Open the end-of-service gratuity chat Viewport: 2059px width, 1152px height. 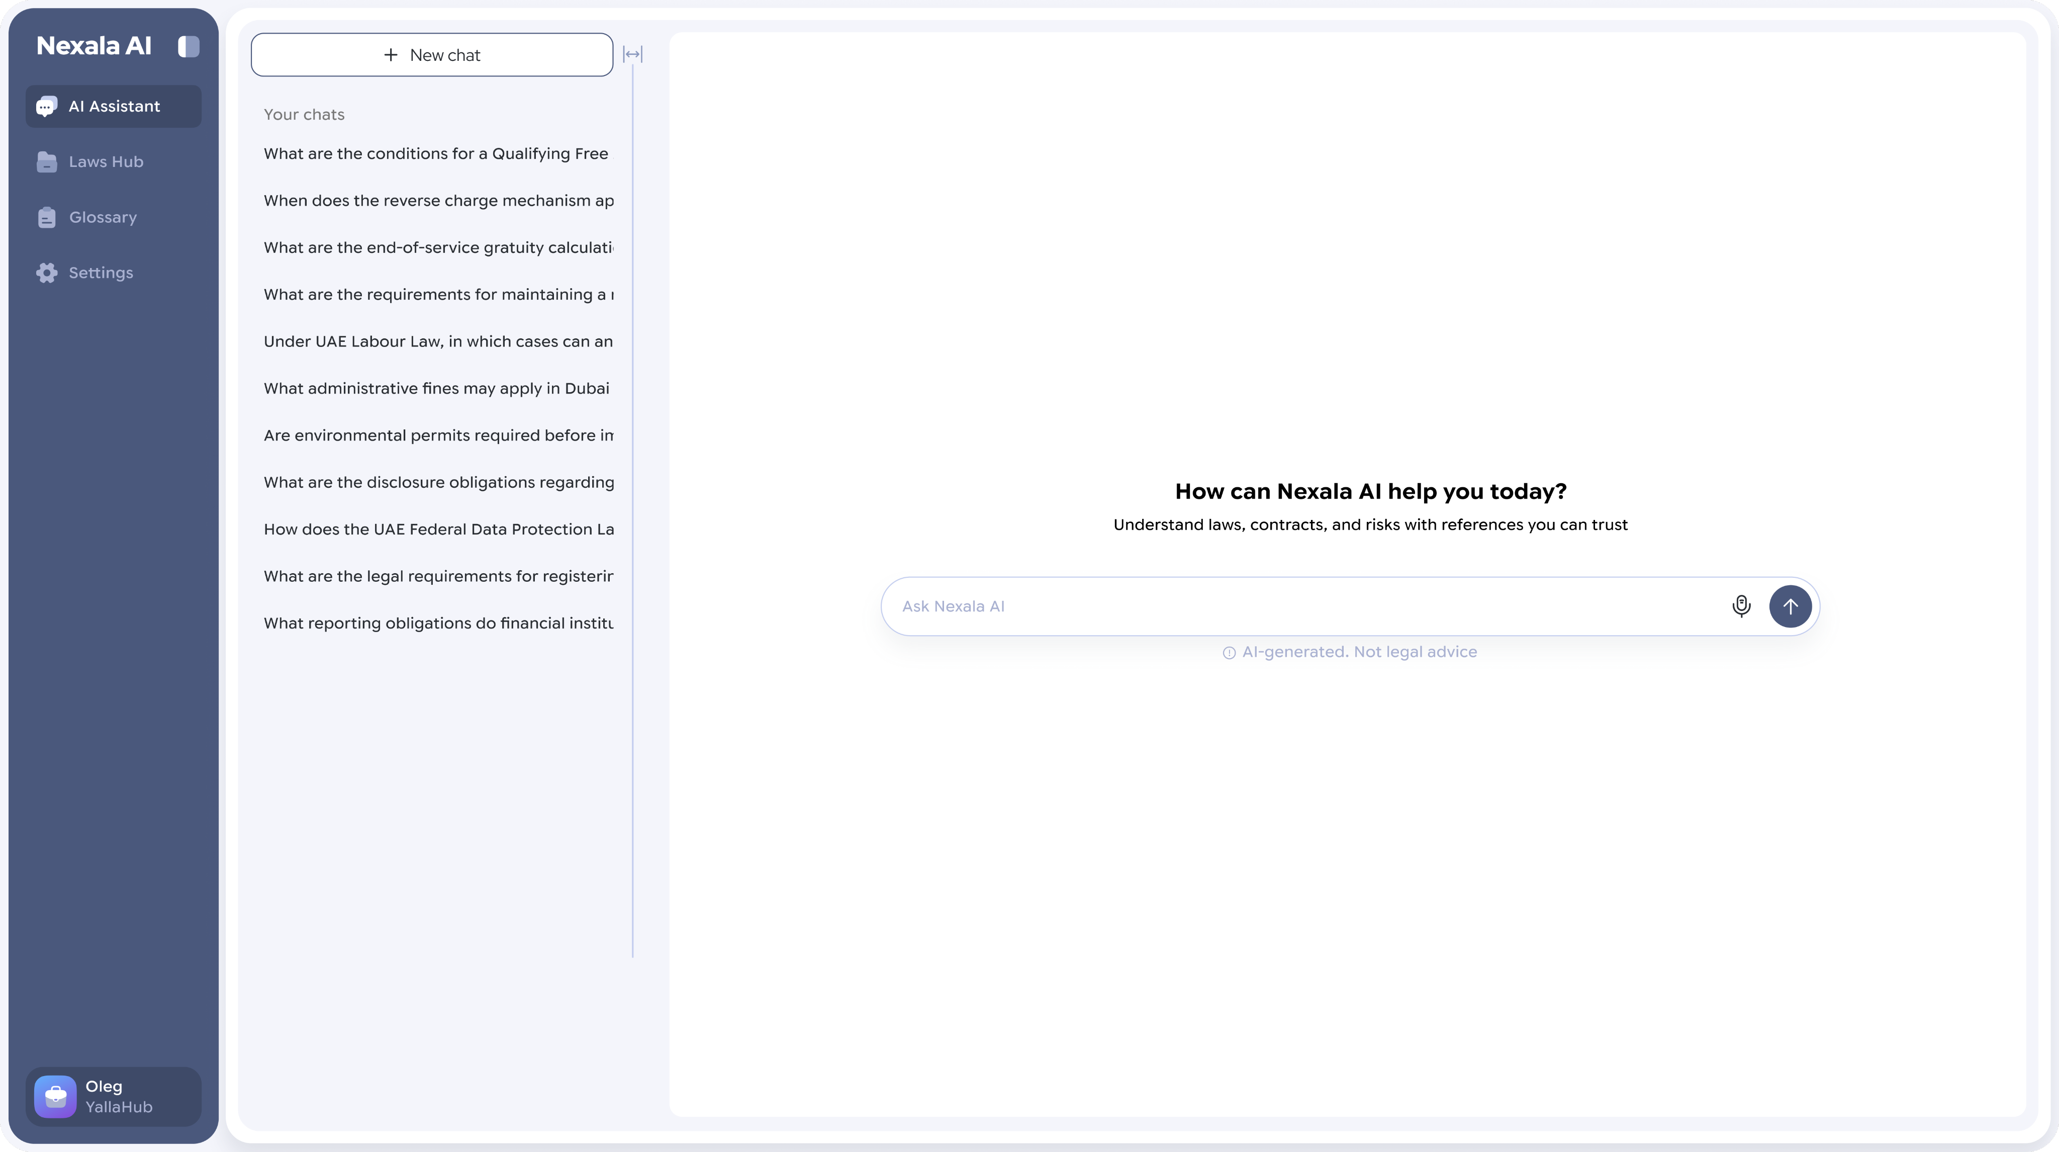point(438,248)
